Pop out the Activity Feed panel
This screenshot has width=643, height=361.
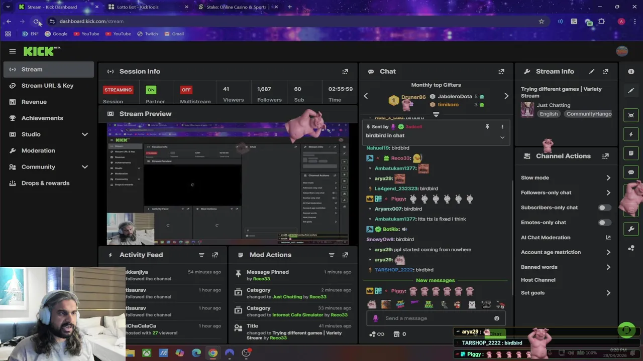(215, 255)
